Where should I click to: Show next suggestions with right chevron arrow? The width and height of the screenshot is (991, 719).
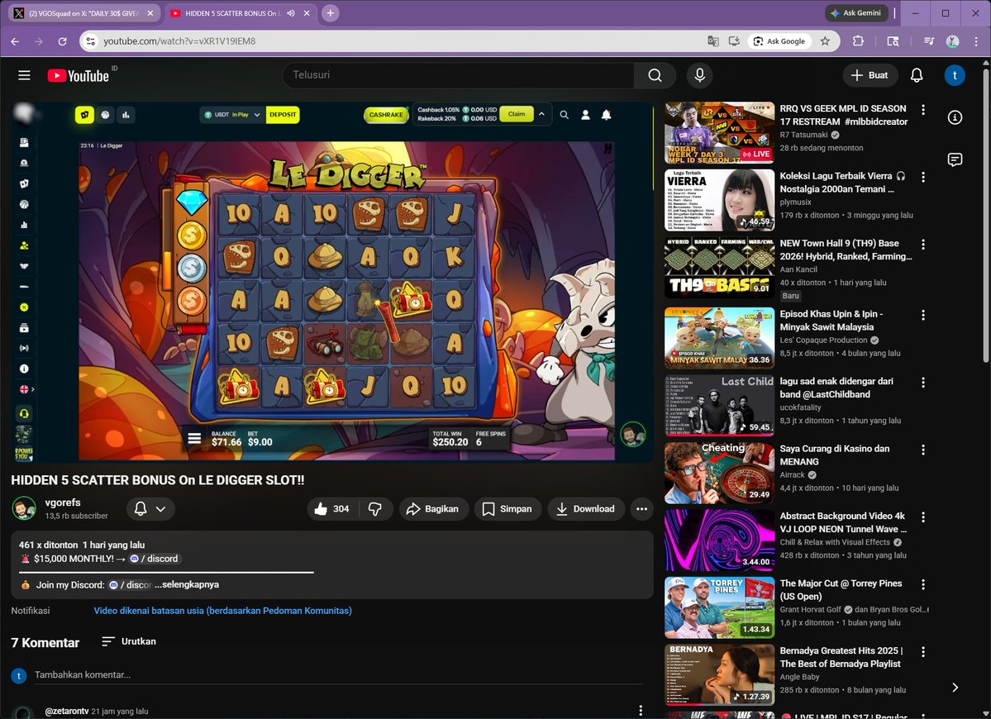coord(955,688)
